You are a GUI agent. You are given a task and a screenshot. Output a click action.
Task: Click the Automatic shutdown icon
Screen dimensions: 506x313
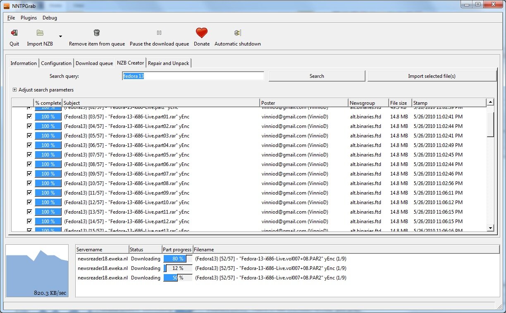237,33
